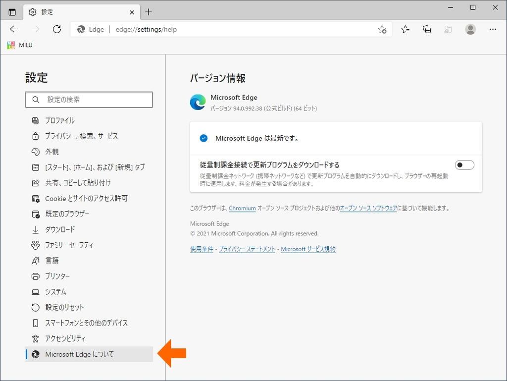This screenshot has height=381, width=507.
Task: Select the 設定のリセット reset icon
Action: tap(36, 307)
